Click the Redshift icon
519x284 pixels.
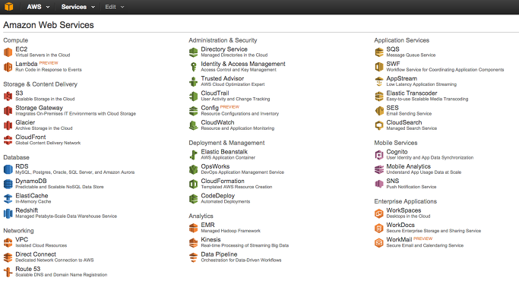[8, 213]
